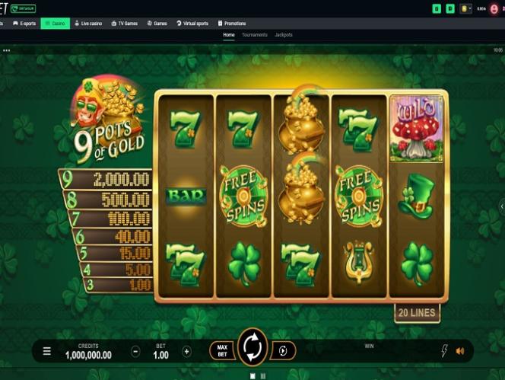Open the 20 LINES panel
505x380 pixels.
click(x=417, y=312)
